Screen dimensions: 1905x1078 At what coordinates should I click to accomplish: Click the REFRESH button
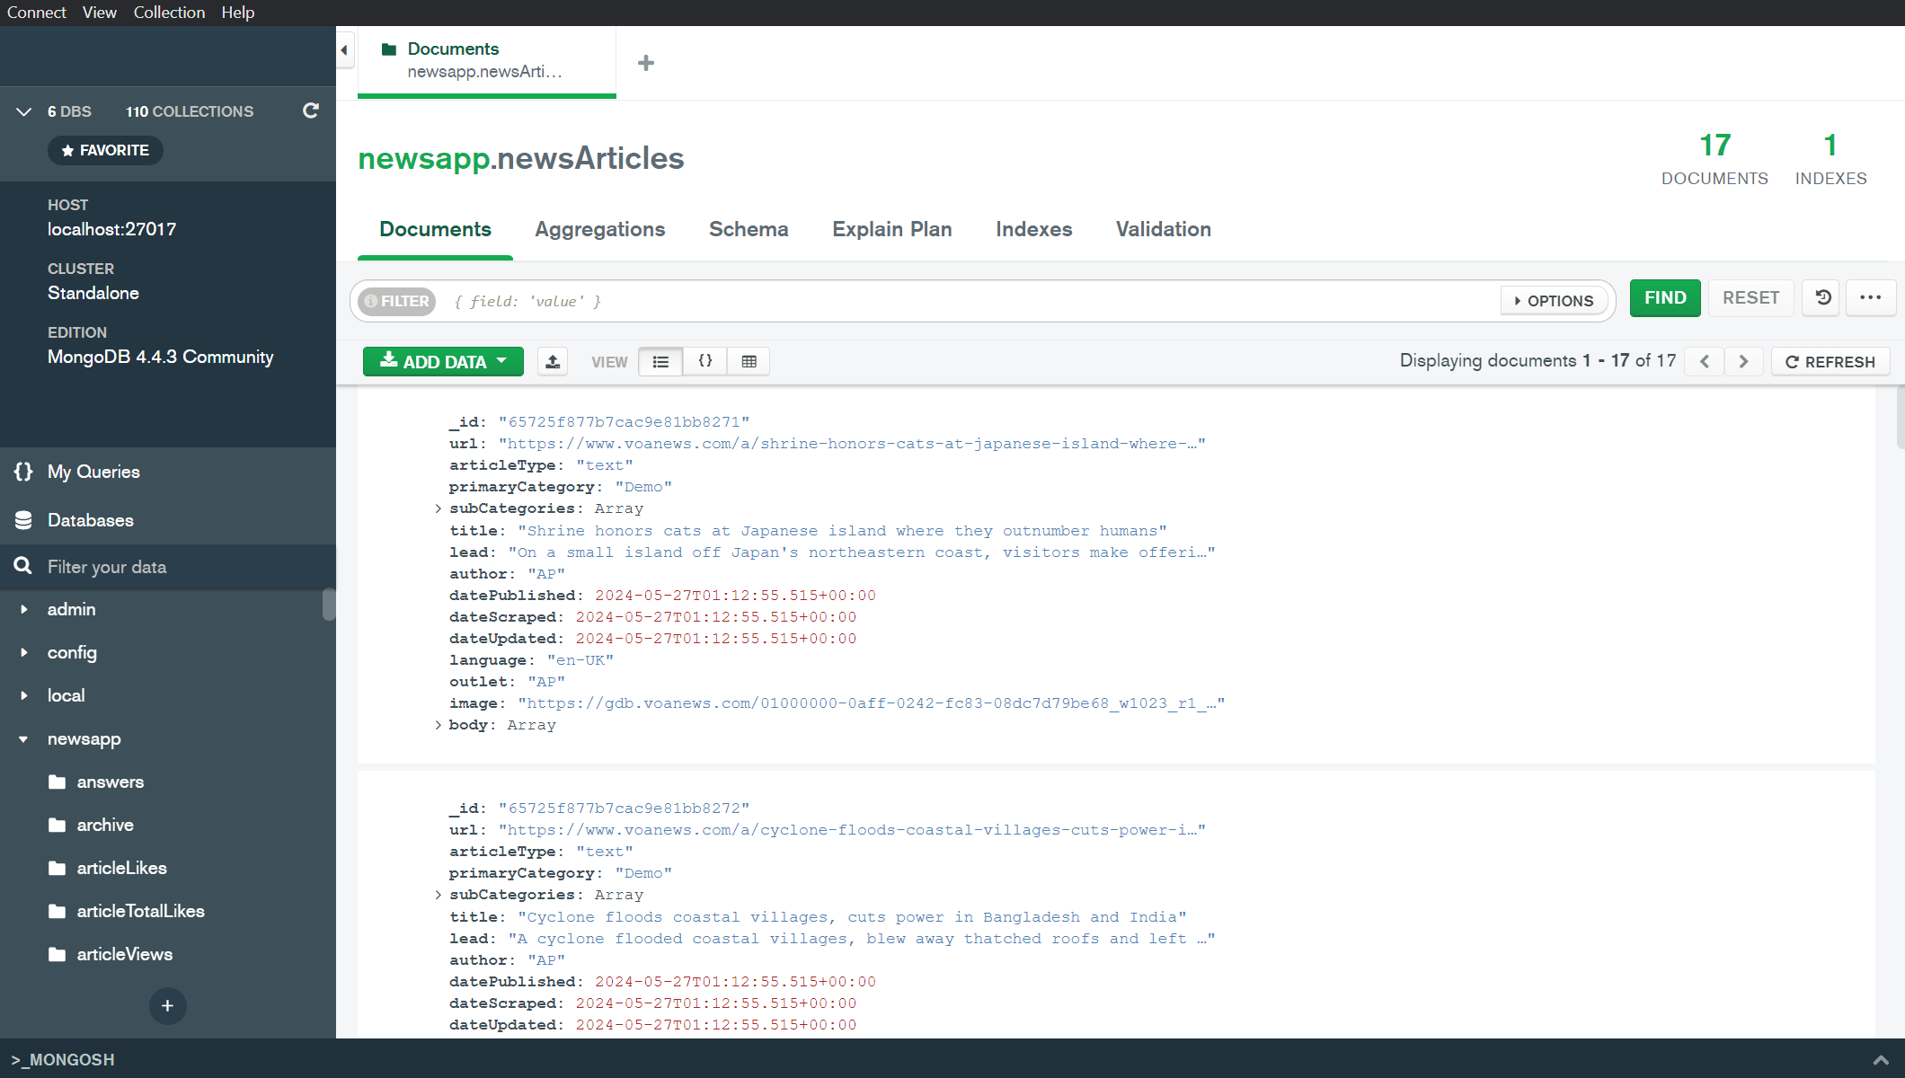coord(1830,361)
